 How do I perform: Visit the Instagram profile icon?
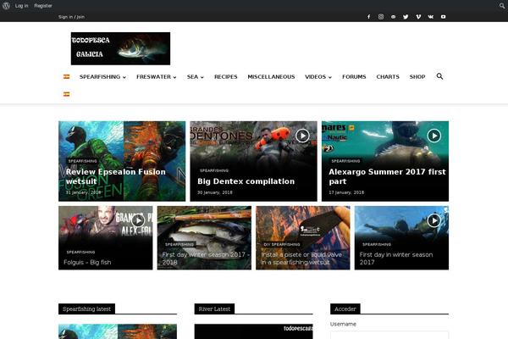coord(381,17)
